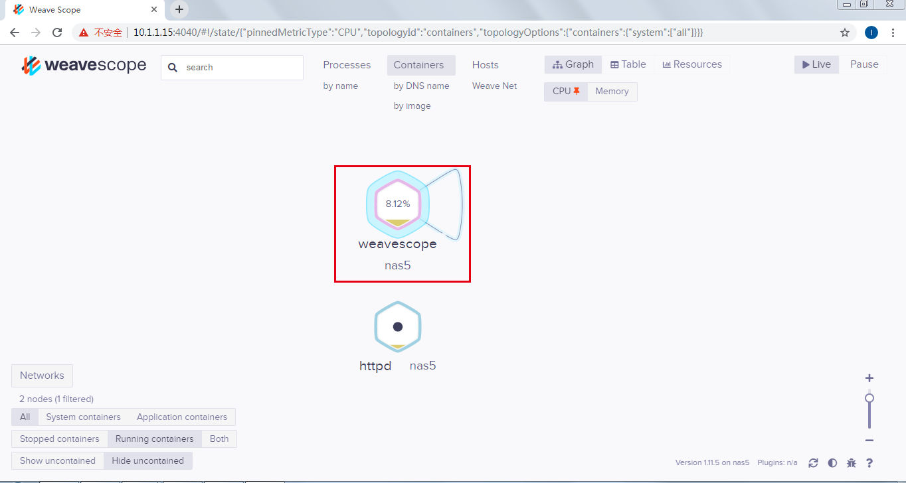The width and height of the screenshot is (906, 483).
Task: Click the "weavescope" node label
Action: pyautogui.click(x=397, y=243)
